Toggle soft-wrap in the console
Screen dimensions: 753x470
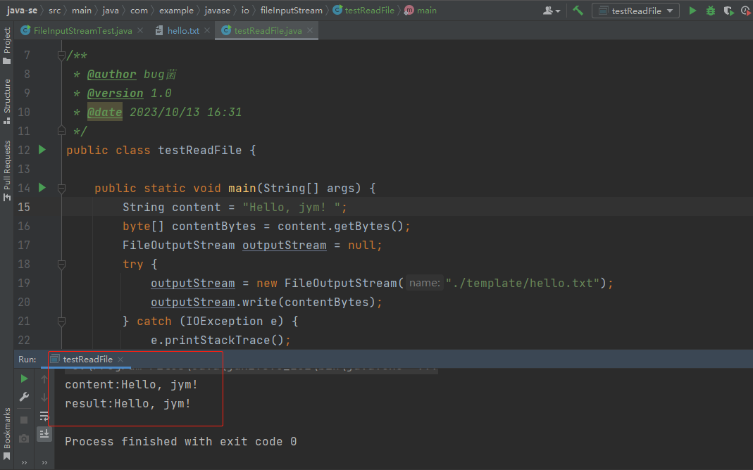click(44, 416)
